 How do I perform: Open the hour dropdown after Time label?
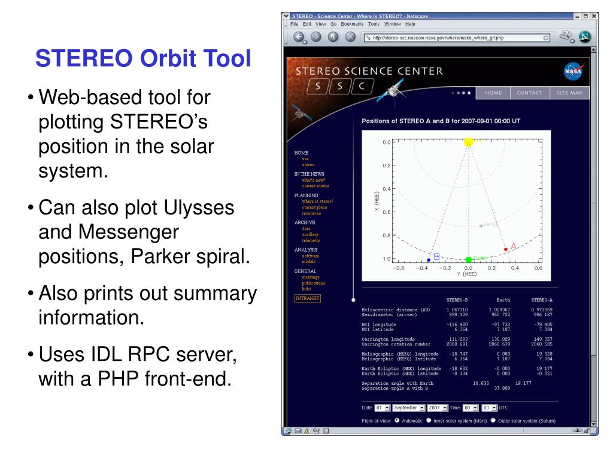coord(471,408)
